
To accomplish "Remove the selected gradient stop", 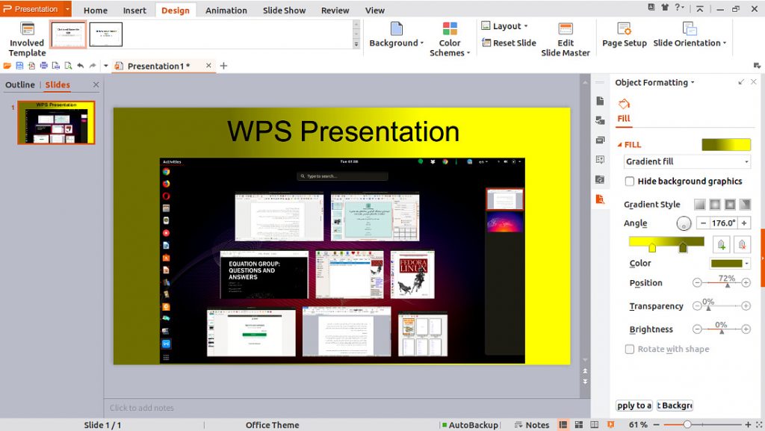I will coord(742,244).
